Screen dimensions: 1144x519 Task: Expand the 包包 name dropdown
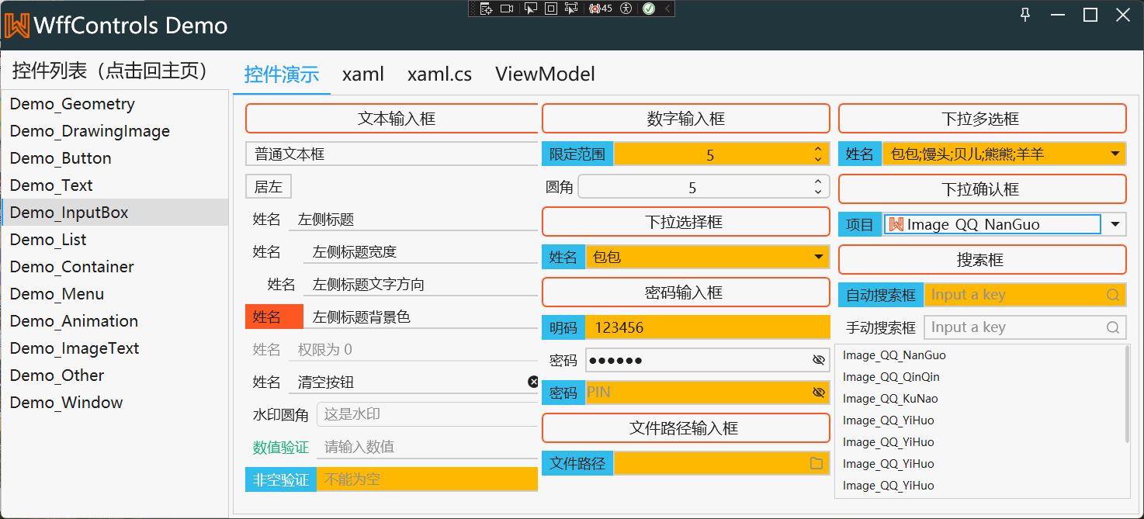818,257
